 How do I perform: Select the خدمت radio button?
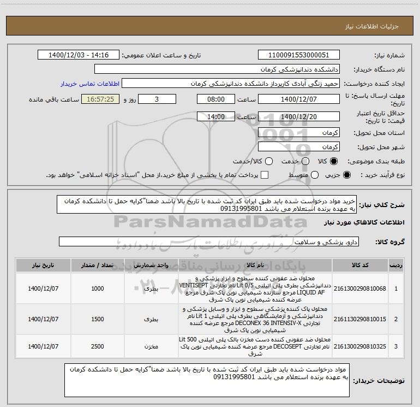click(305, 161)
